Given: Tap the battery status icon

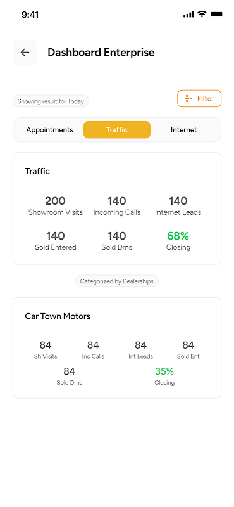Looking at the screenshot, I should point(216,14).
